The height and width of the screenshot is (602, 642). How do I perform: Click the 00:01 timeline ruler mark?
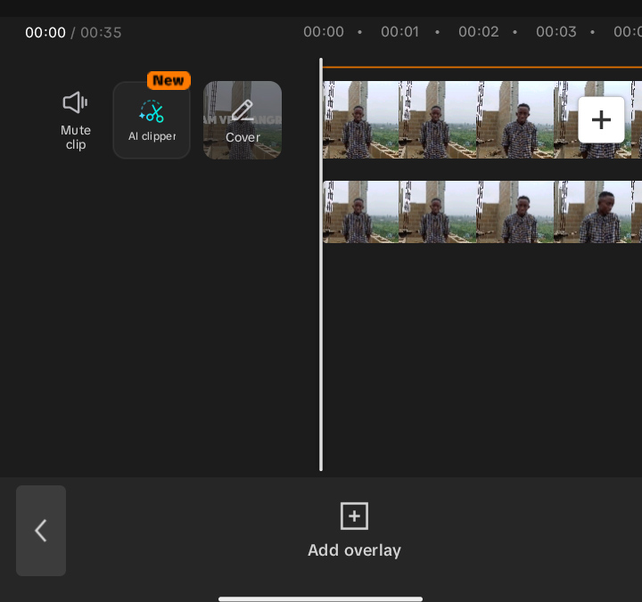tap(400, 32)
